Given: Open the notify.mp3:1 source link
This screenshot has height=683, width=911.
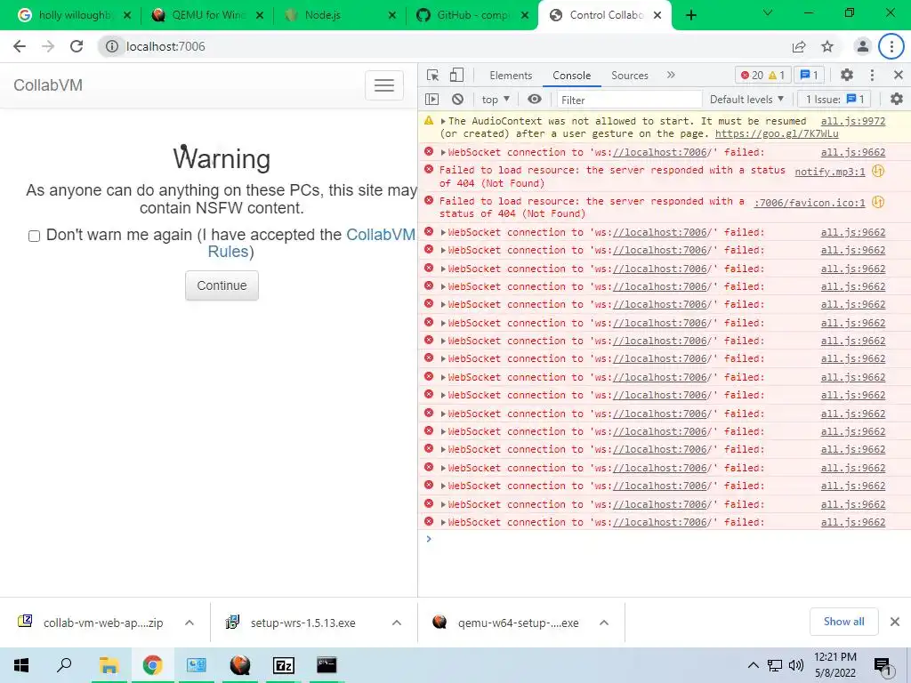Looking at the screenshot, I should coord(830,172).
